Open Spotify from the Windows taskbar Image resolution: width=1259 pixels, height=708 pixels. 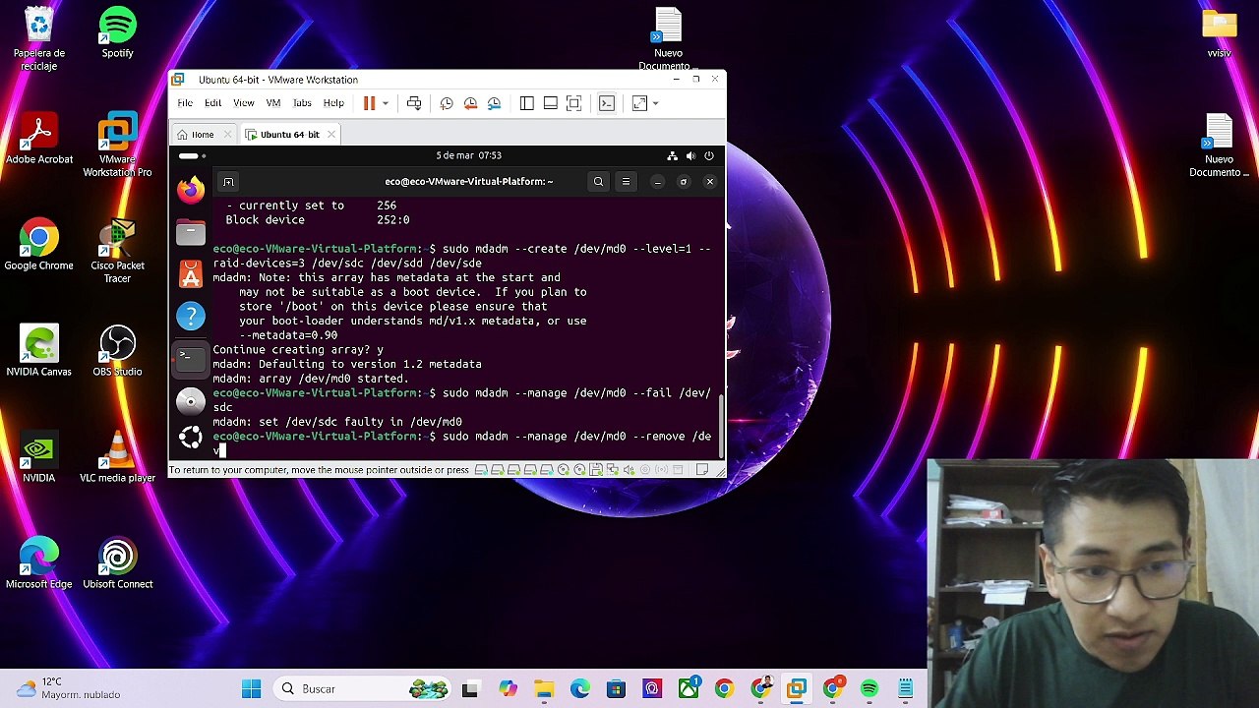(x=869, y=688)
